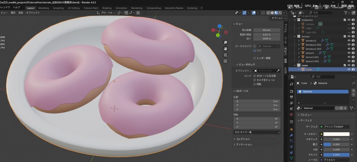Image resolution: width=357 pixels, height=162 pixels.
Task: Open the View Layer properties tab
Action: click(291, 103)
